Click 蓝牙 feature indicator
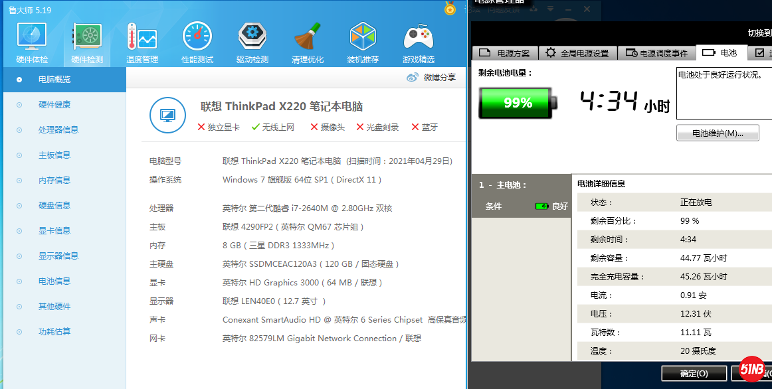This screenshot has width=772, height=389. [x=425, y=127]
